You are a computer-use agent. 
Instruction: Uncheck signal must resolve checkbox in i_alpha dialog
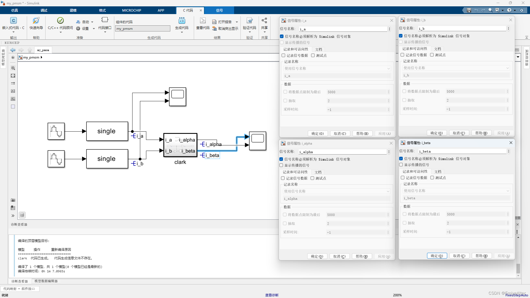[x=281, y=159]
